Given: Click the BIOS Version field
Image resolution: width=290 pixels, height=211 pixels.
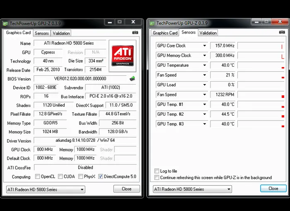Looking at the screenshot, I should pyautogui.click(x=80, y=79).
